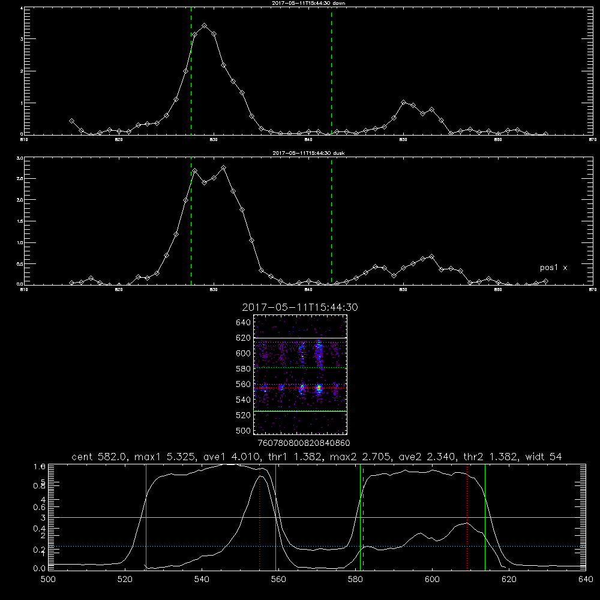600x600 pixels.
Task: Click the "760780800820840860" x-axis labels under the spectrogram
Action: click(x=304, y=443)
